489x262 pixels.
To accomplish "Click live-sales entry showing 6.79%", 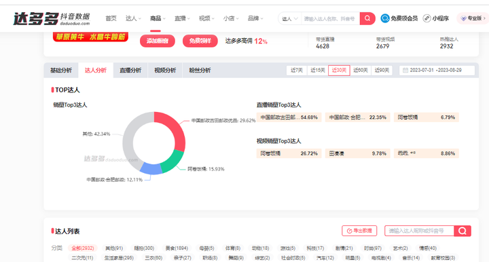I will pos(427,117).
